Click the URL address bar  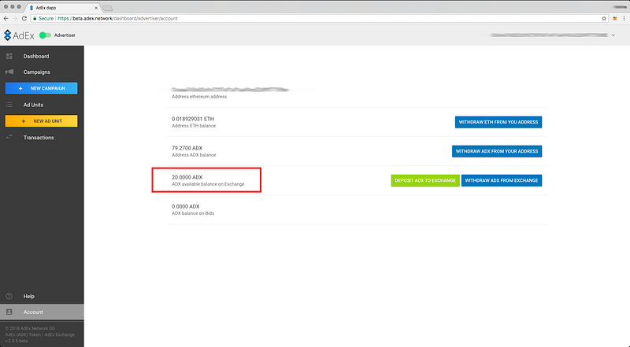(x=319, y=18)
